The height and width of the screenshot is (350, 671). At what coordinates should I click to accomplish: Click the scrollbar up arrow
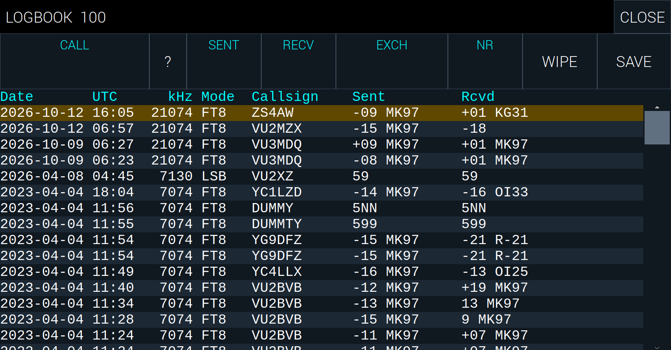[x=657, y=108]
